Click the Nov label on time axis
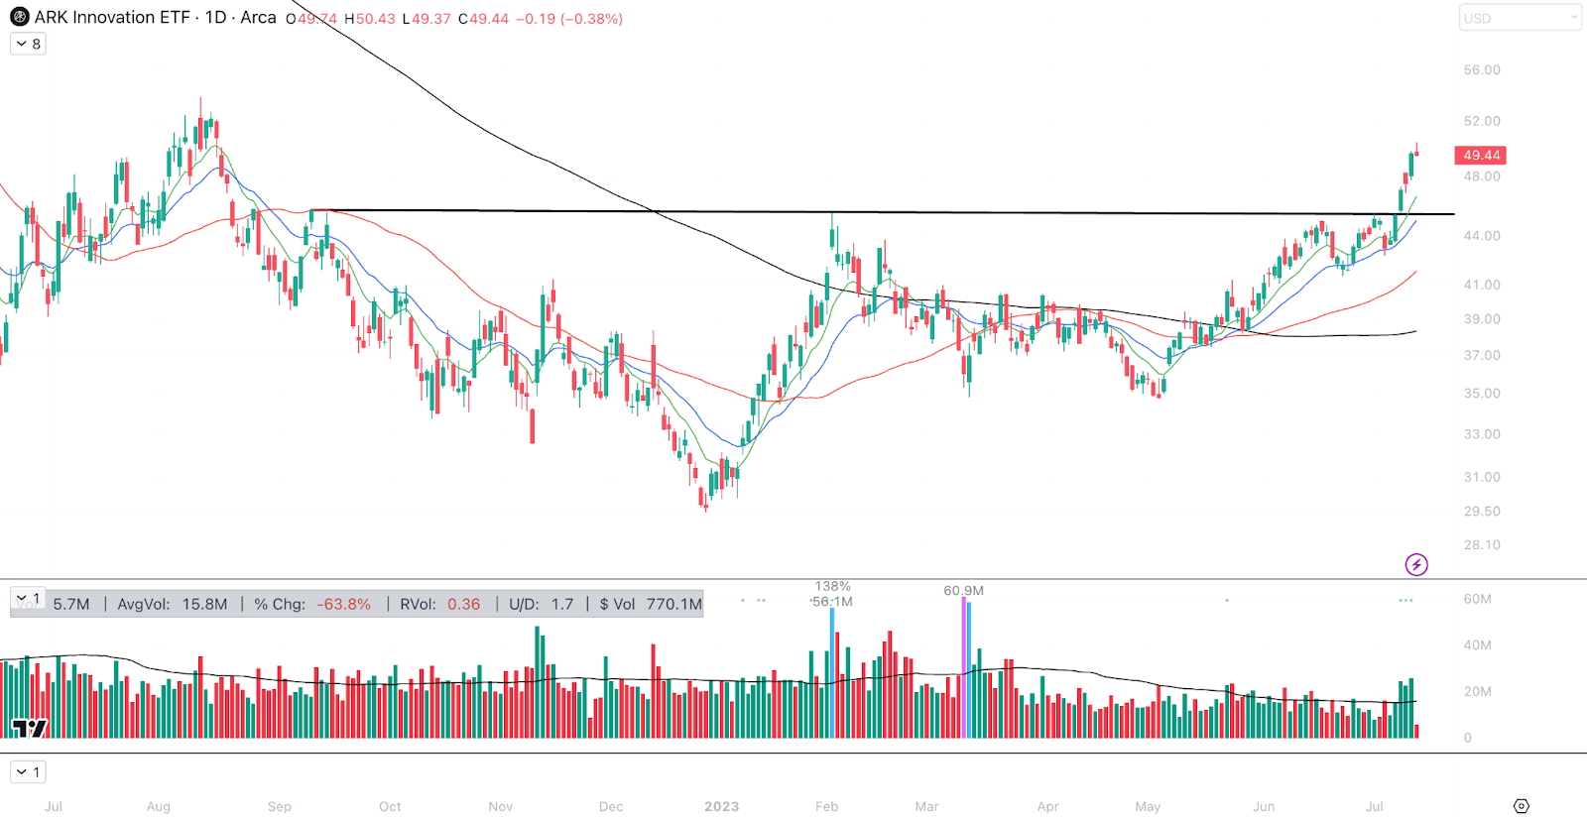The height and width of the screenshot is (819, 1587). 501,806
